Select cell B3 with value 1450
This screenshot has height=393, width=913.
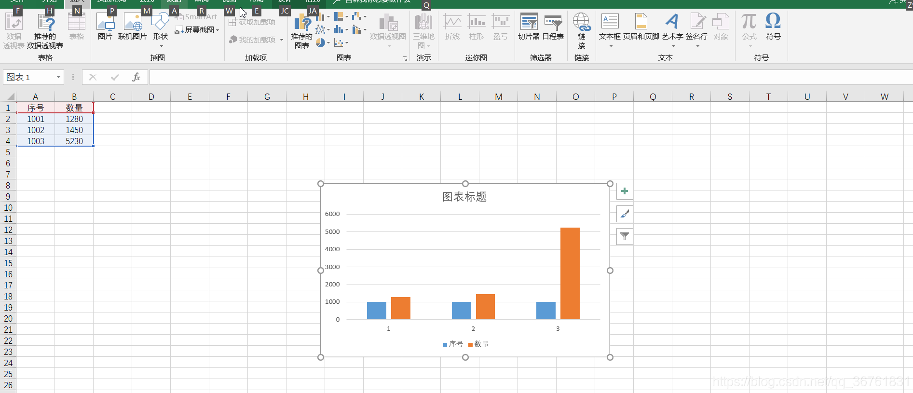click(74, 130)
